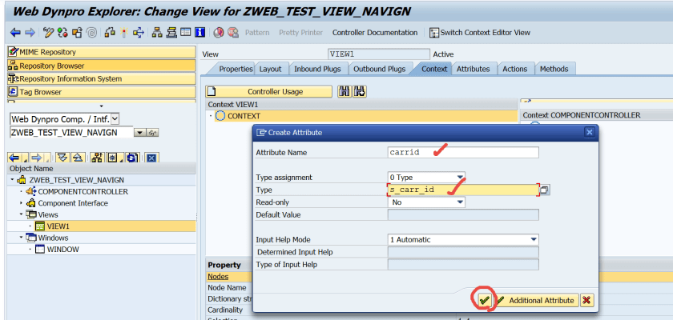The height and width of the screenshot is (320, 673).
Task: Click the Type field containing s_carr_id
Action: point(463,190)
